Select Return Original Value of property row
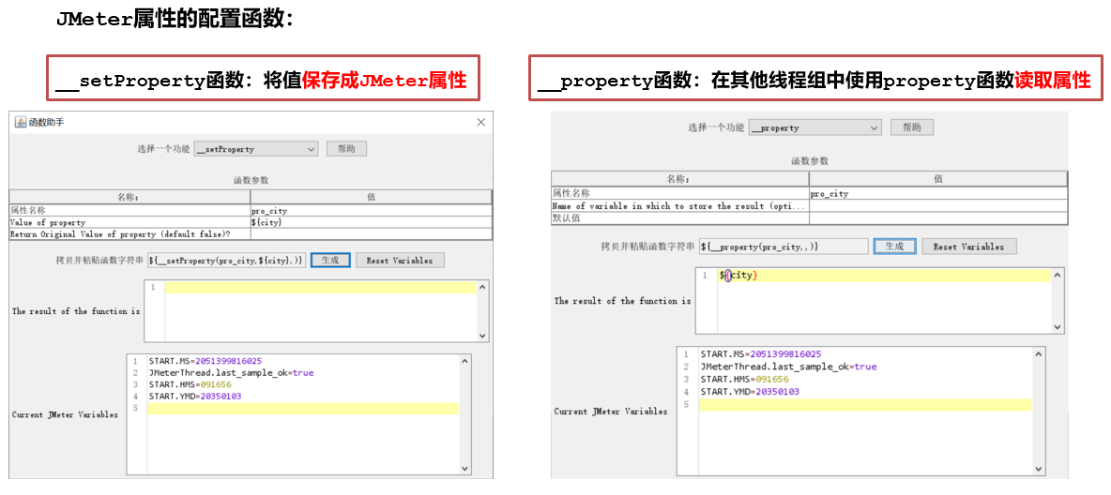 pos(129,233)
